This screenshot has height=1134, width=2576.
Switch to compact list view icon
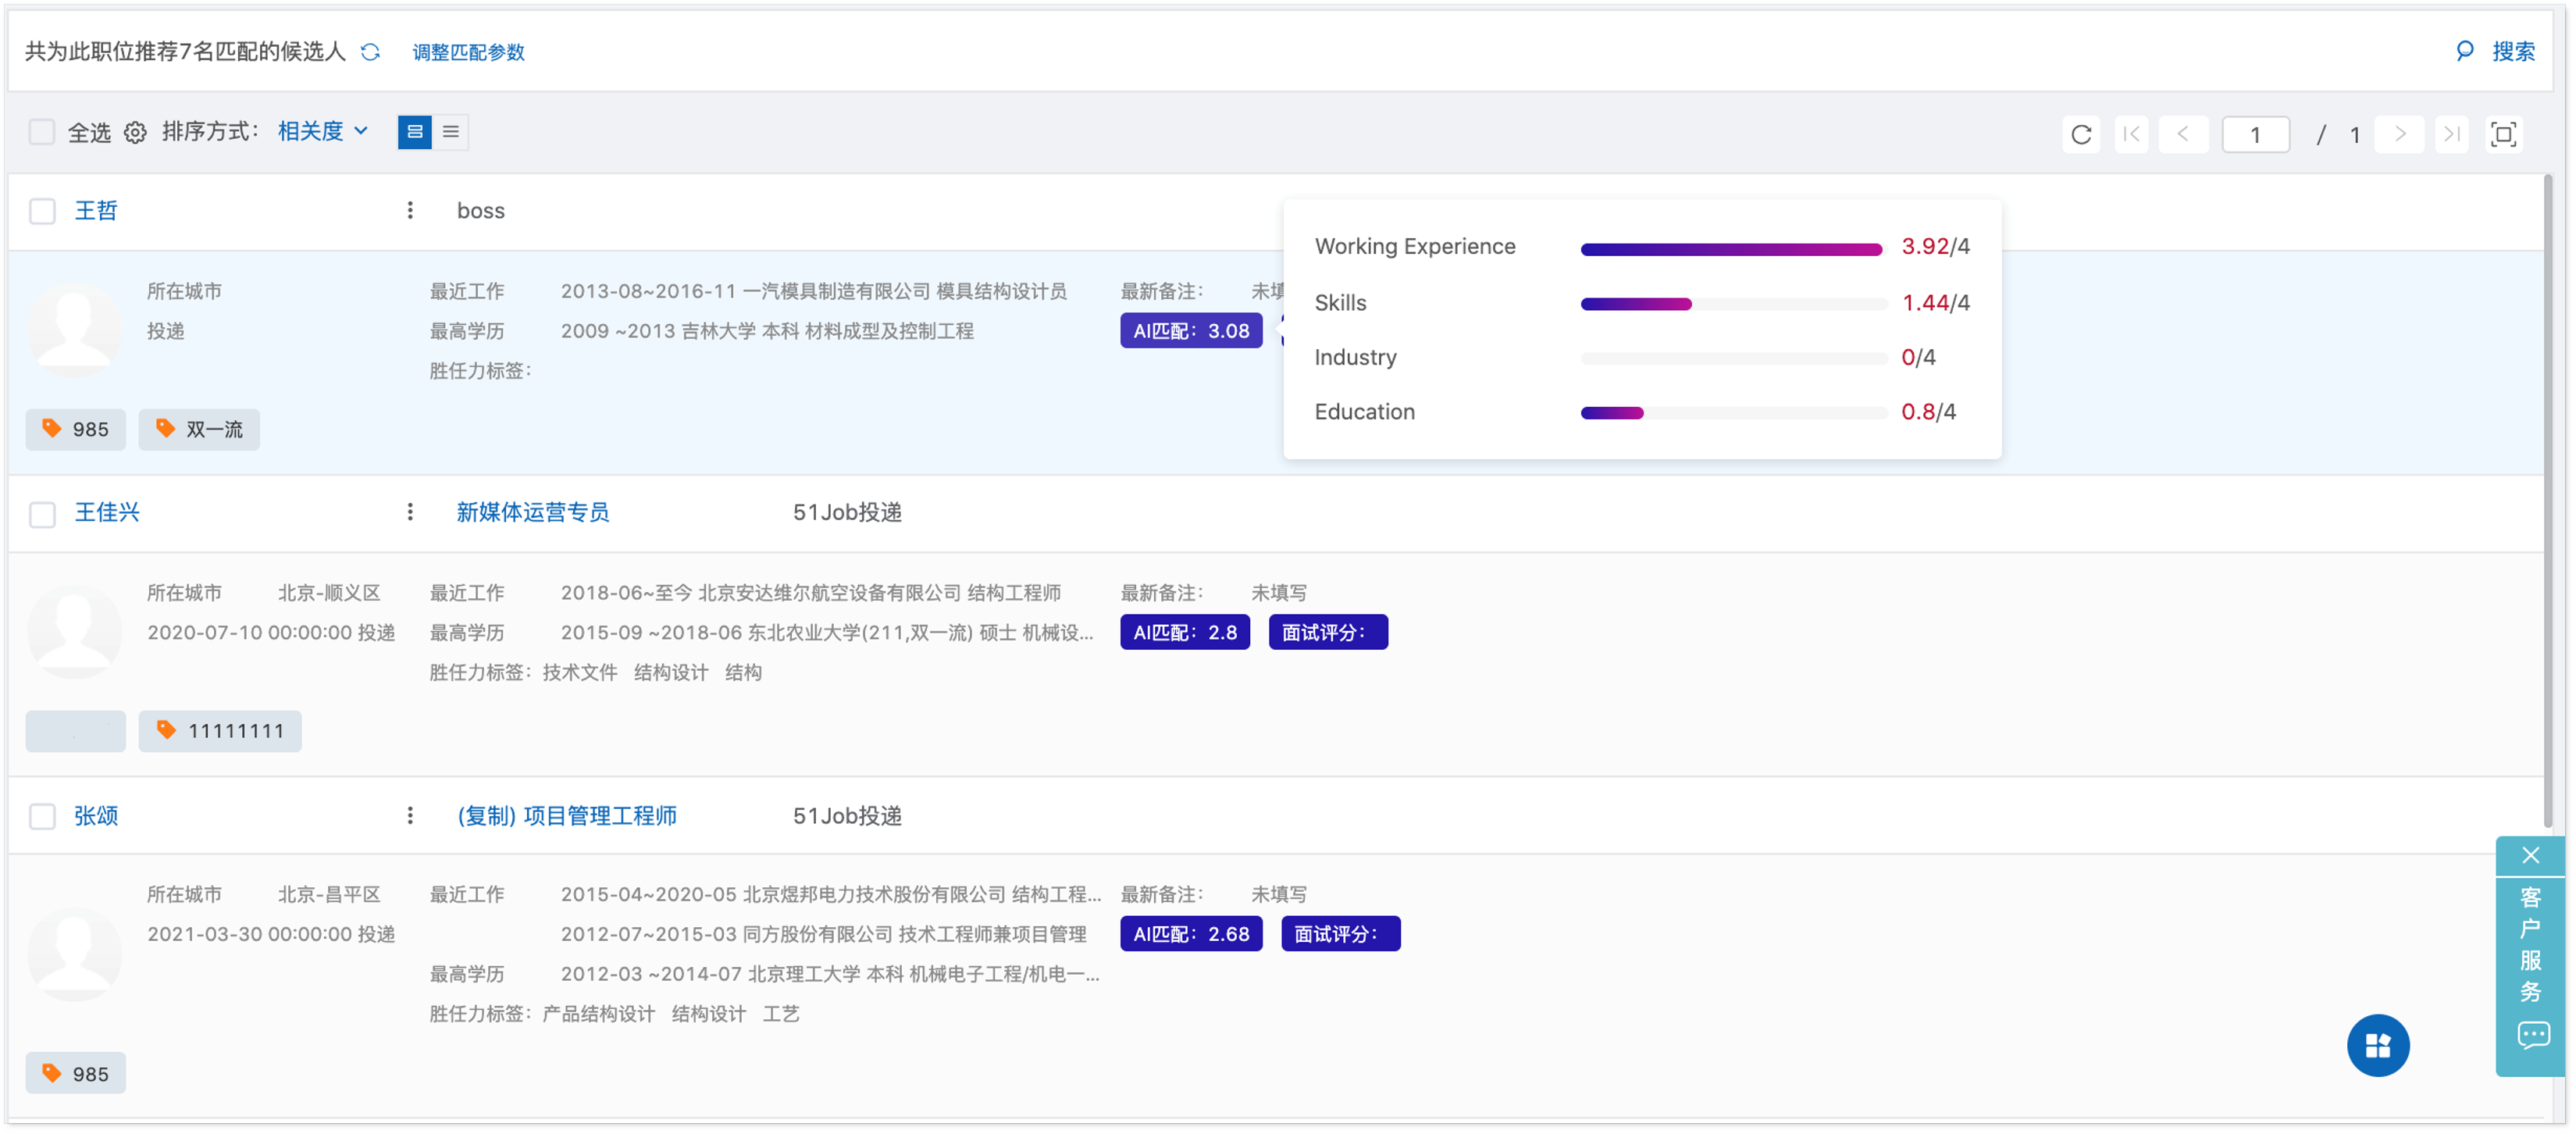451,132
